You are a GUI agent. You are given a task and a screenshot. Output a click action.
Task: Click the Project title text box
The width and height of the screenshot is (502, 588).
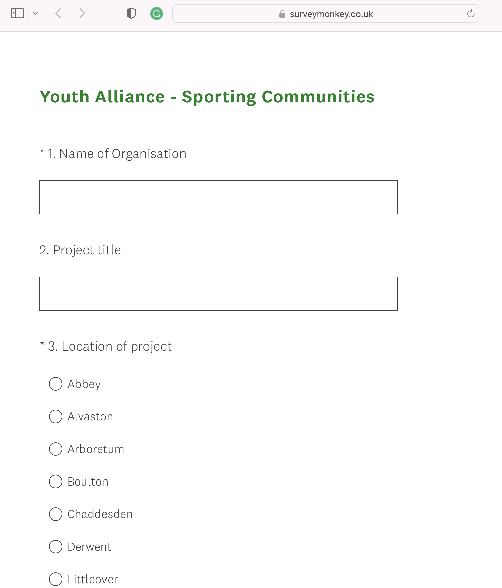[218, 294]
